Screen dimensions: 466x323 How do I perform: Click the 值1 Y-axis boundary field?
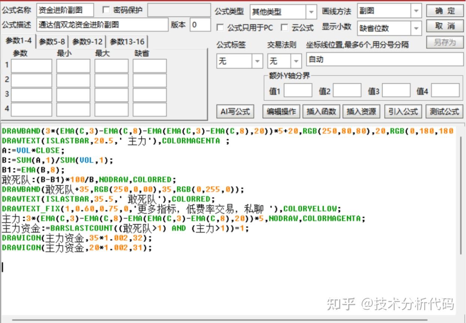(x=298, y=91)
